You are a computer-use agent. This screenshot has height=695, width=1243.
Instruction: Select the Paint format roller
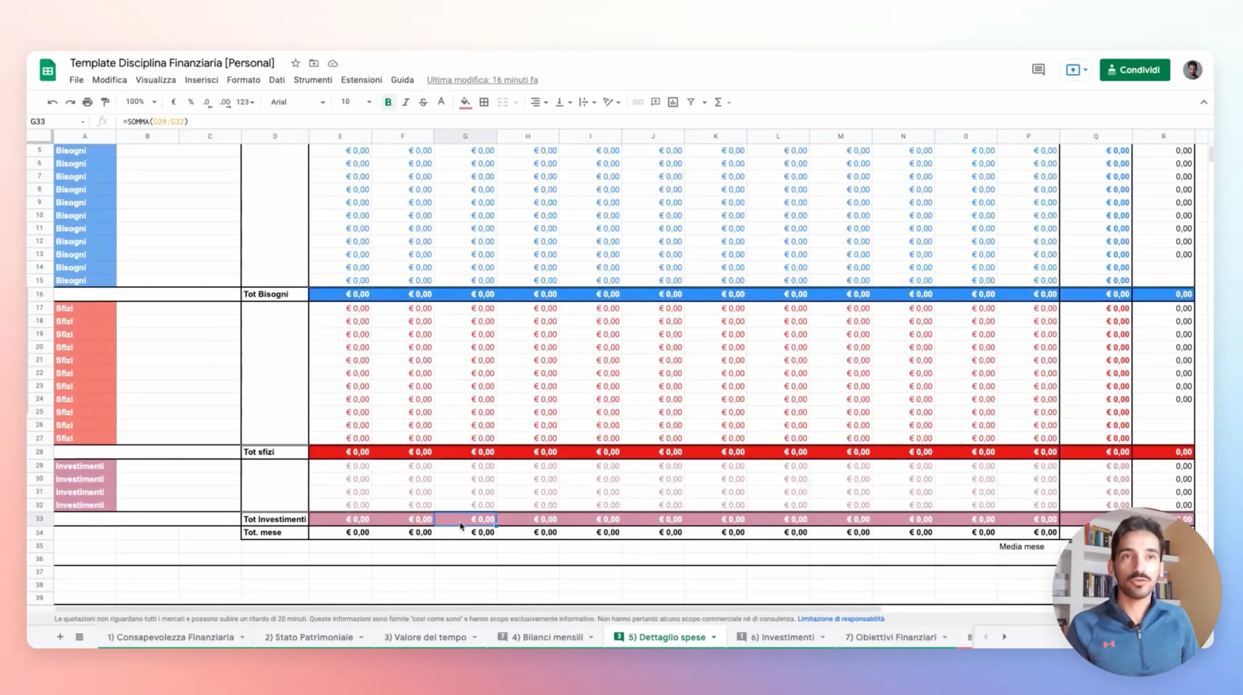(x=105, y=102)
